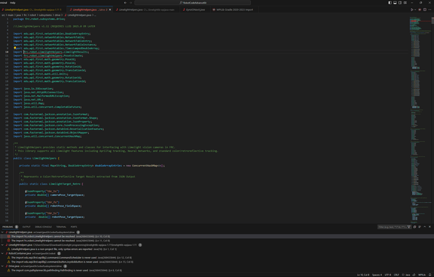Viewport: 434px width, 277px height.
Task: Close the active LimelightHelpers.java drive tab
Action: click(x=110, y=9)
